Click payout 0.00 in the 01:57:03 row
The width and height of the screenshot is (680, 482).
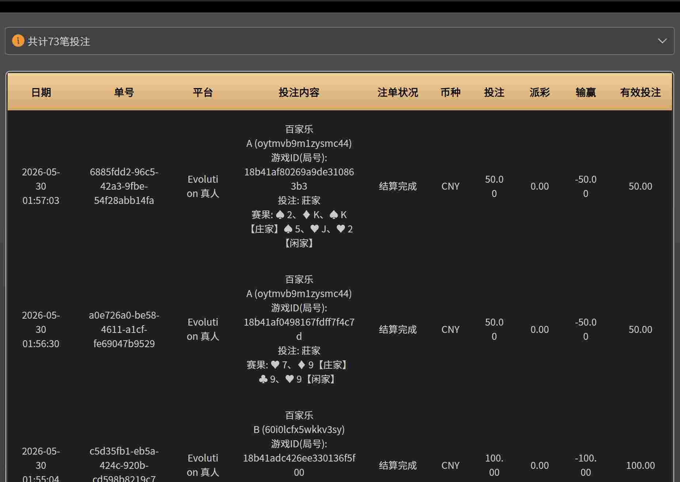[540, 186]
